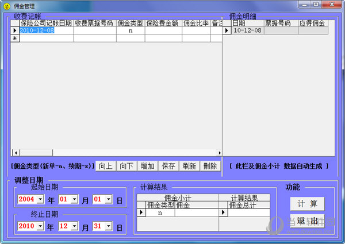Click the 增加 button to add a record

pyautogui.click(x=147, y=166)
